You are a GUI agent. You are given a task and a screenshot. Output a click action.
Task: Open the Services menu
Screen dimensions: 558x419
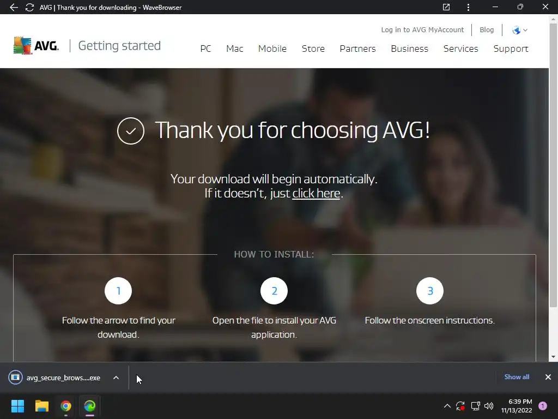click(x=460, y=49)
